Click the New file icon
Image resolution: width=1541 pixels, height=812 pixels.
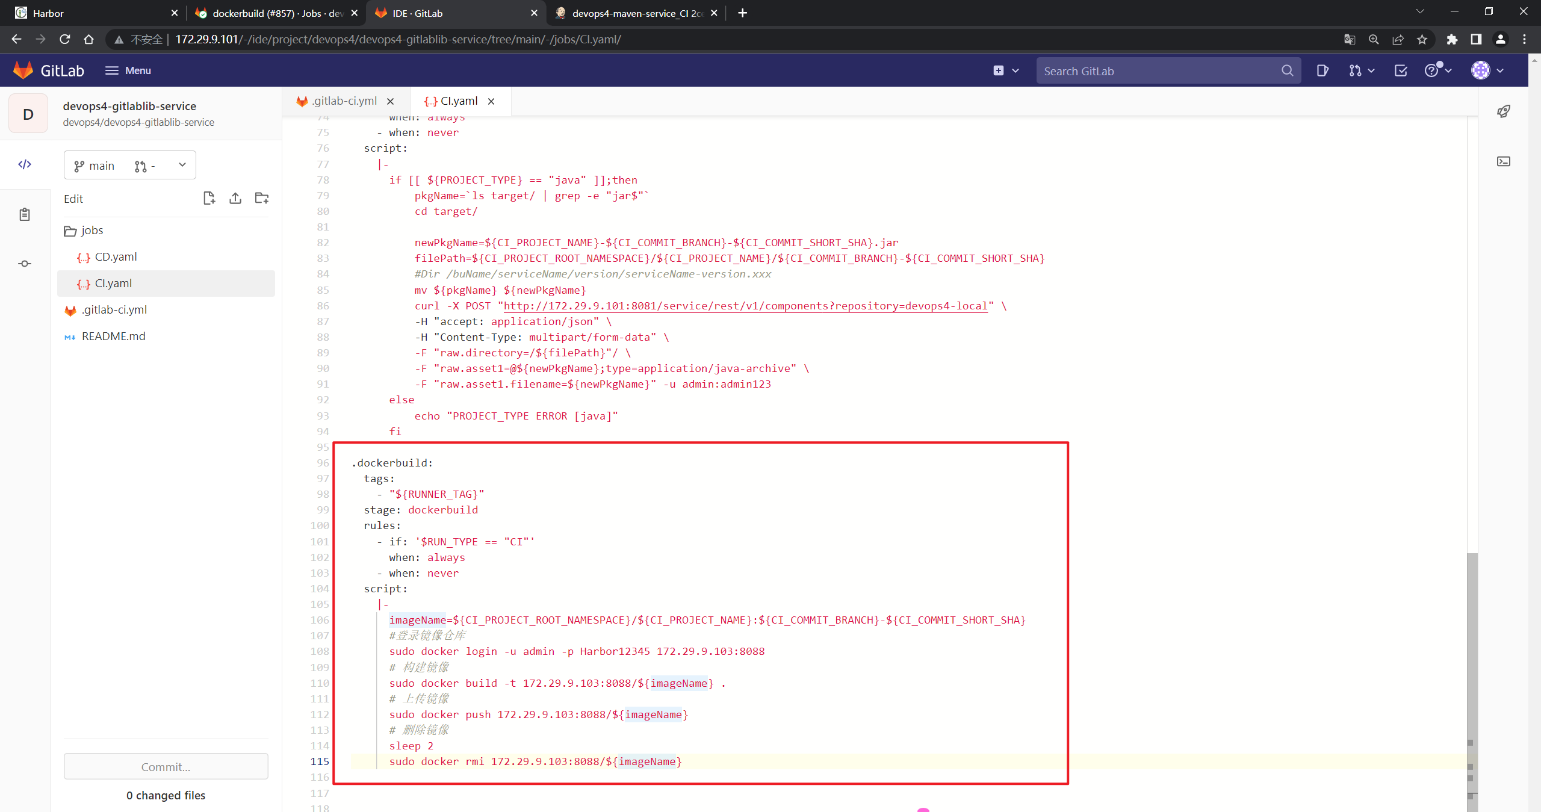(x=209, y=198)
